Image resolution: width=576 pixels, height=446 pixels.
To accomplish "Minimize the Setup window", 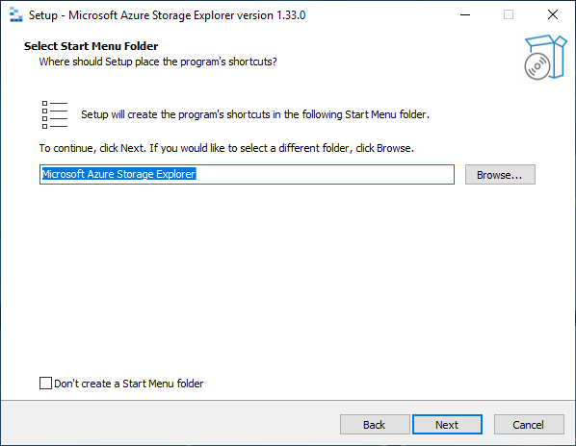I will click(x=465, y=15).
